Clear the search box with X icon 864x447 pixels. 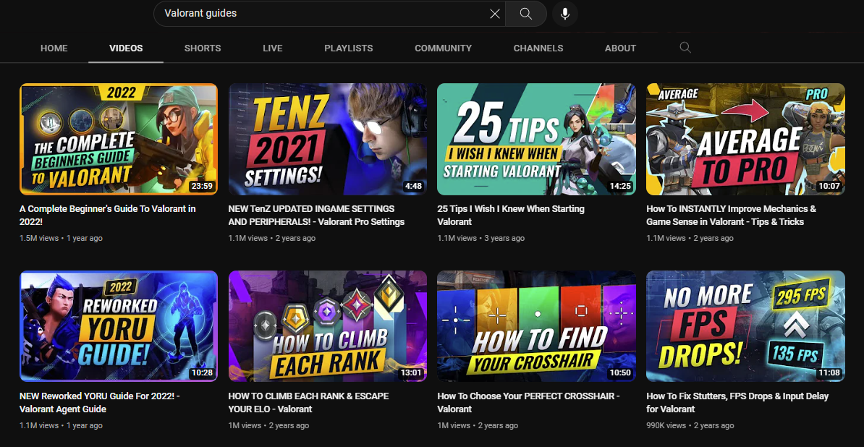click(x=495, y=14)
